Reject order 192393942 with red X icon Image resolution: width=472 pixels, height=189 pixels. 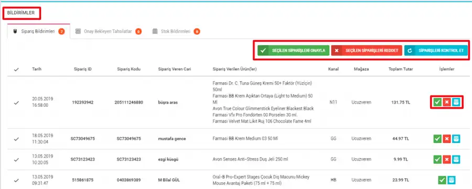pyautogui.click(x=447, y=103)
